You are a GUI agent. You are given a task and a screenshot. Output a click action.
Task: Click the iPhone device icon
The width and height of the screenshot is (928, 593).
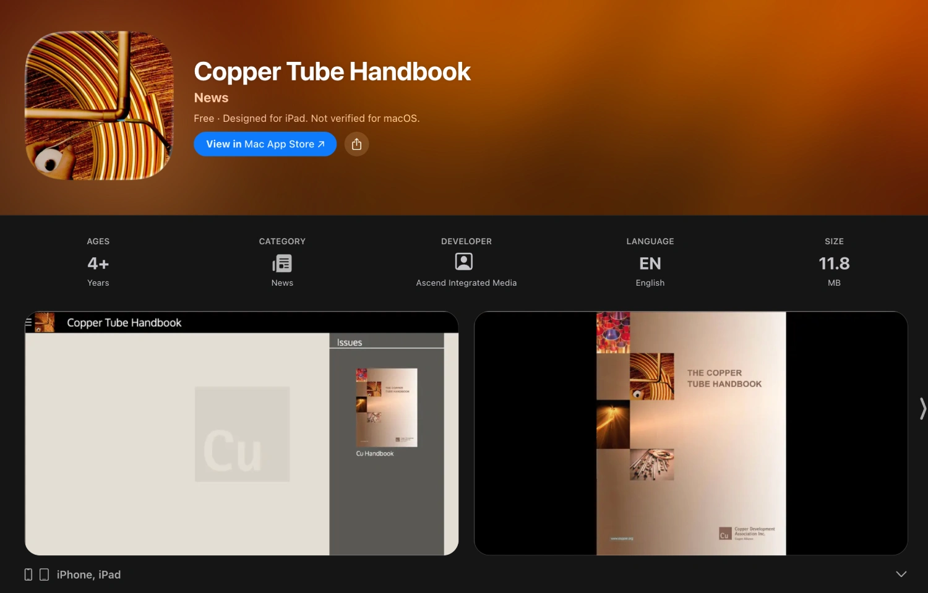(28, 574)
